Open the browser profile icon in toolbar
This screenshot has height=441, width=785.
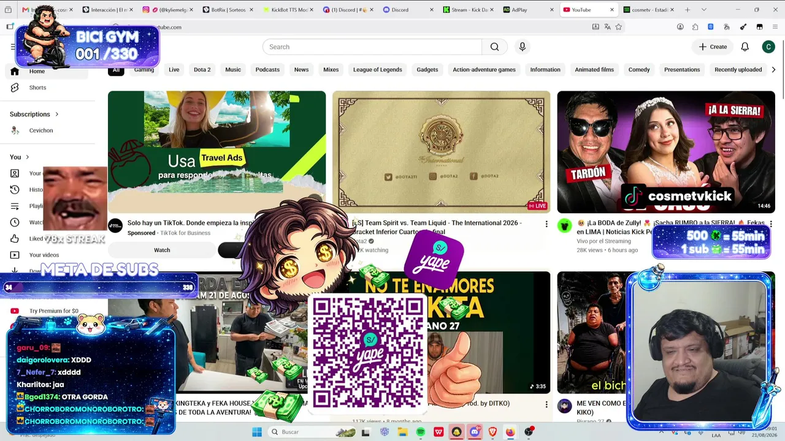point(680,27)
